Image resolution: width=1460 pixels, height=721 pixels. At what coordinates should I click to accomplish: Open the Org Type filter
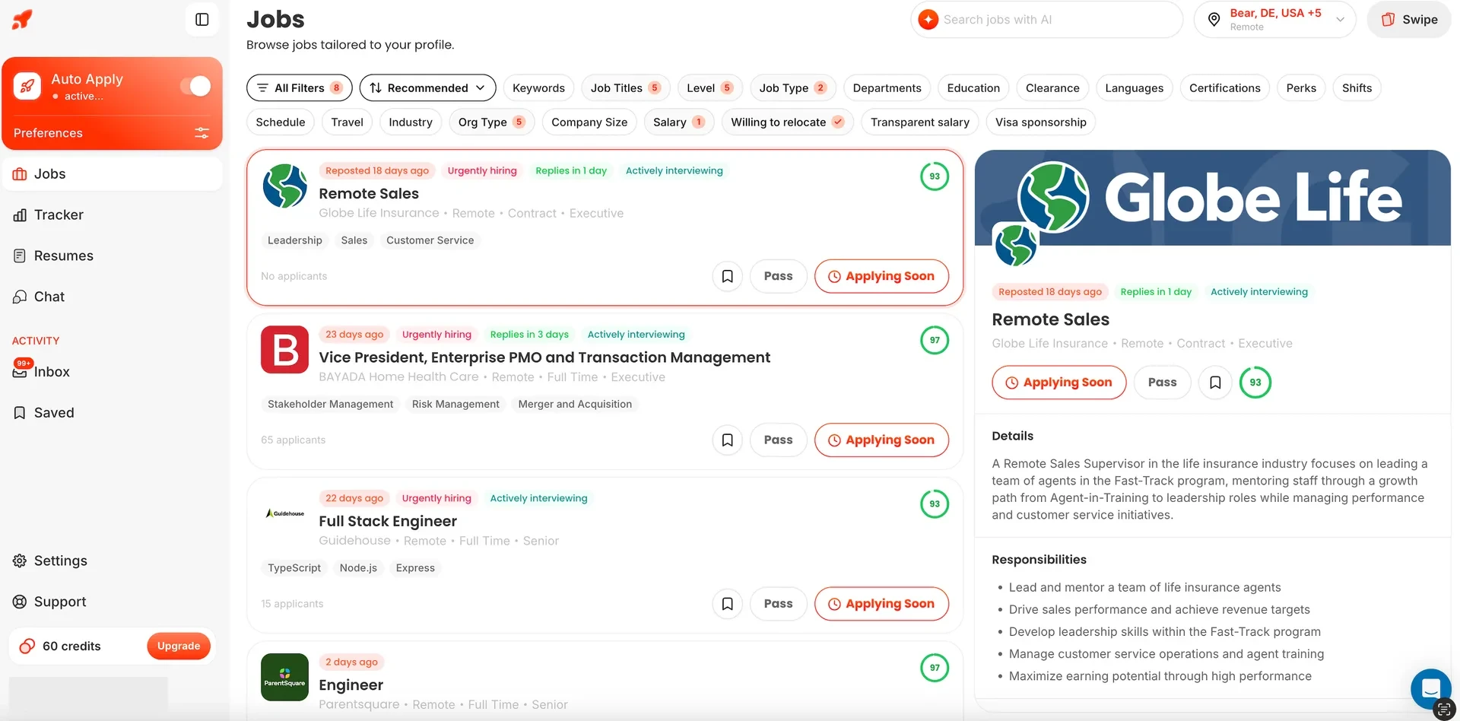[x=491, y=122]
